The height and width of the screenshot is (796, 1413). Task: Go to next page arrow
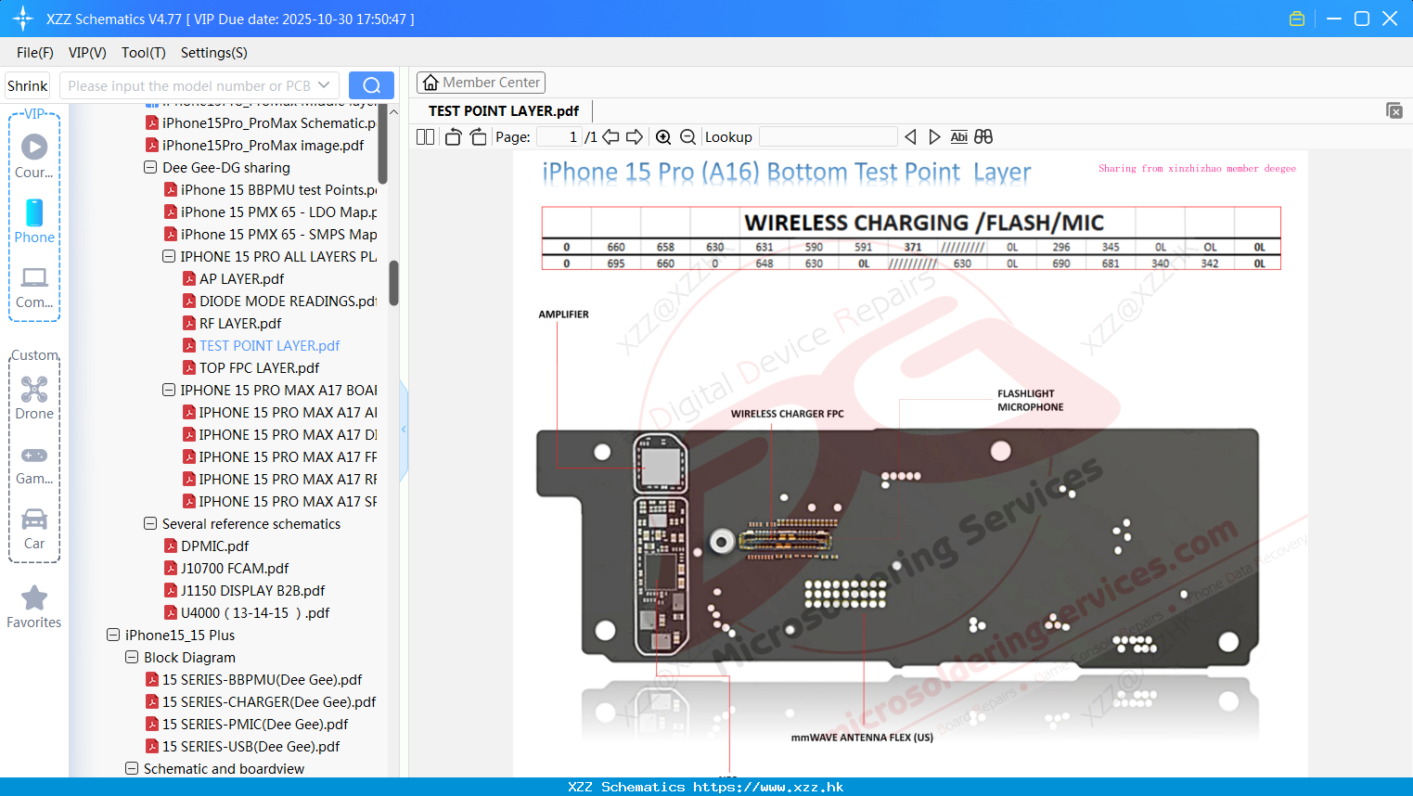tap(635, 137)
